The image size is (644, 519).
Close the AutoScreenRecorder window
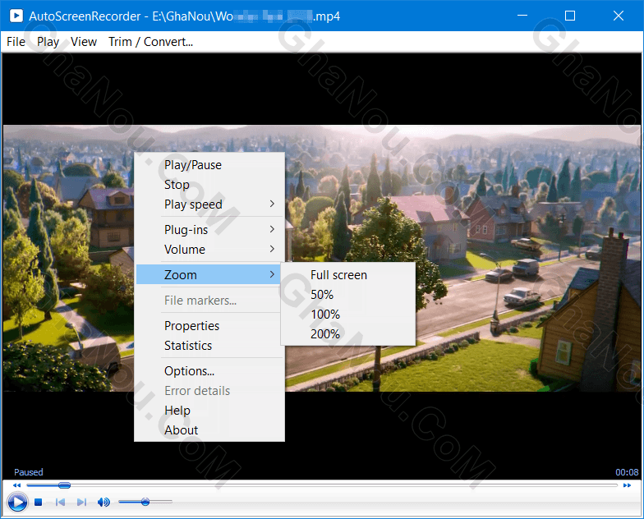(x=618, y=16)
